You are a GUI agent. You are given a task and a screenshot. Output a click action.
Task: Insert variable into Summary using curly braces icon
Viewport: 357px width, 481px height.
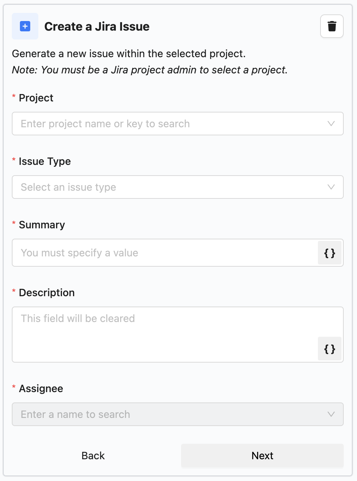[x=330, y=253]
